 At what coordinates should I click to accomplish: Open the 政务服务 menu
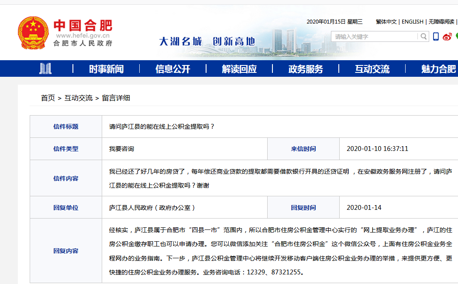(306, 69)
